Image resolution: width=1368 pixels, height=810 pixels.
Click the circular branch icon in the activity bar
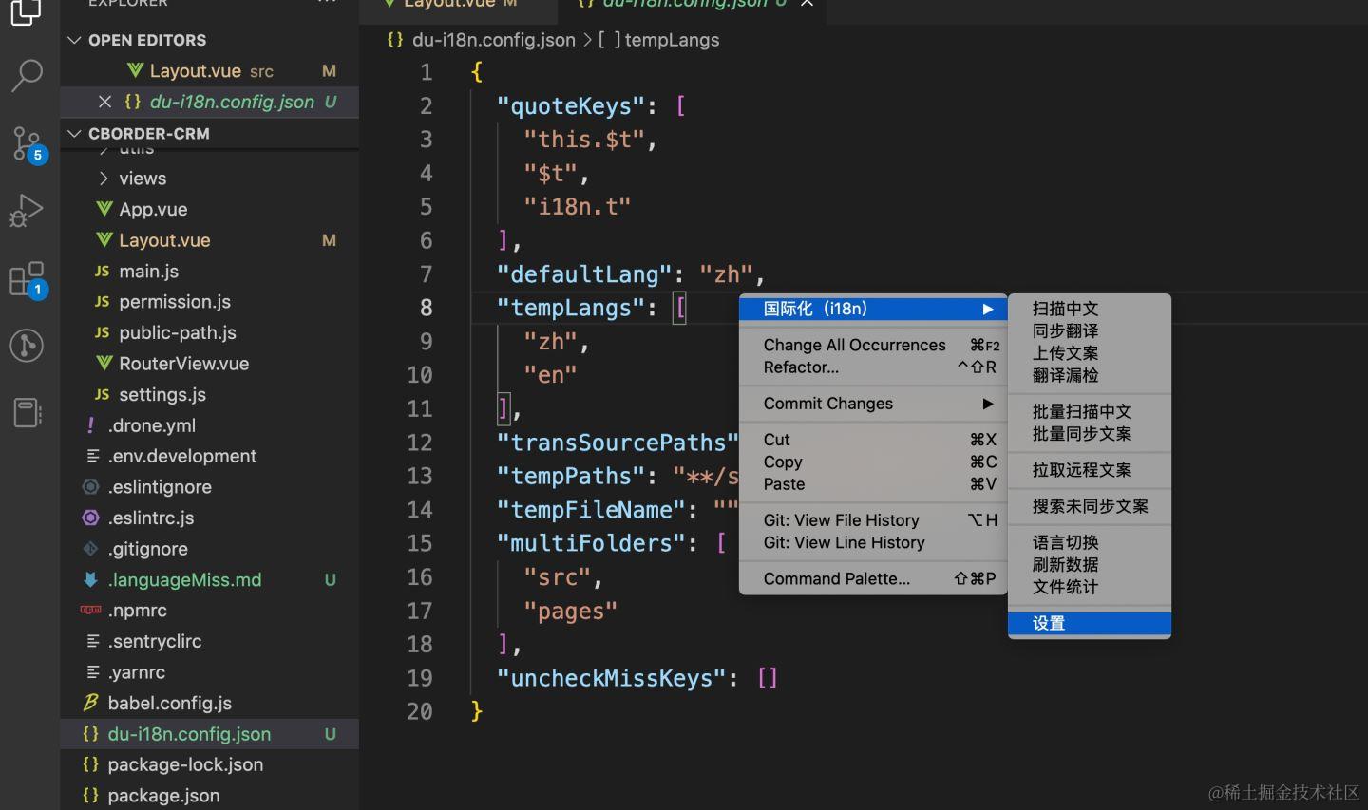(x=28, y=345)
